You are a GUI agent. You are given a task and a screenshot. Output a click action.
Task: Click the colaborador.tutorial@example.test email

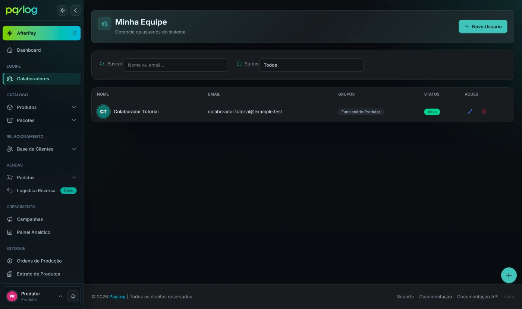click(x=245, y=112)
